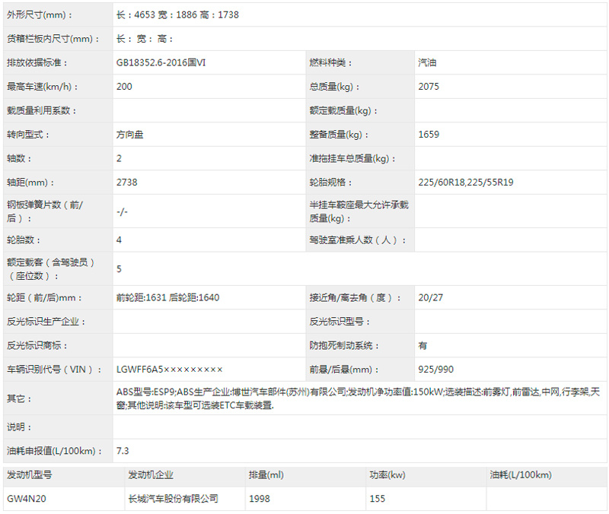Image resolution: width=609 pixels, height=514 pixels.
Task: Click the 排量(ml) column header
Action: tap(266, 475)
